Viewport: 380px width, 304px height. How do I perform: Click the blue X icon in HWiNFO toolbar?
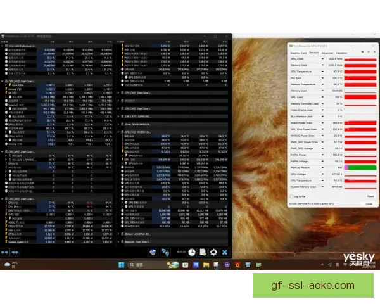coord(224,252)
